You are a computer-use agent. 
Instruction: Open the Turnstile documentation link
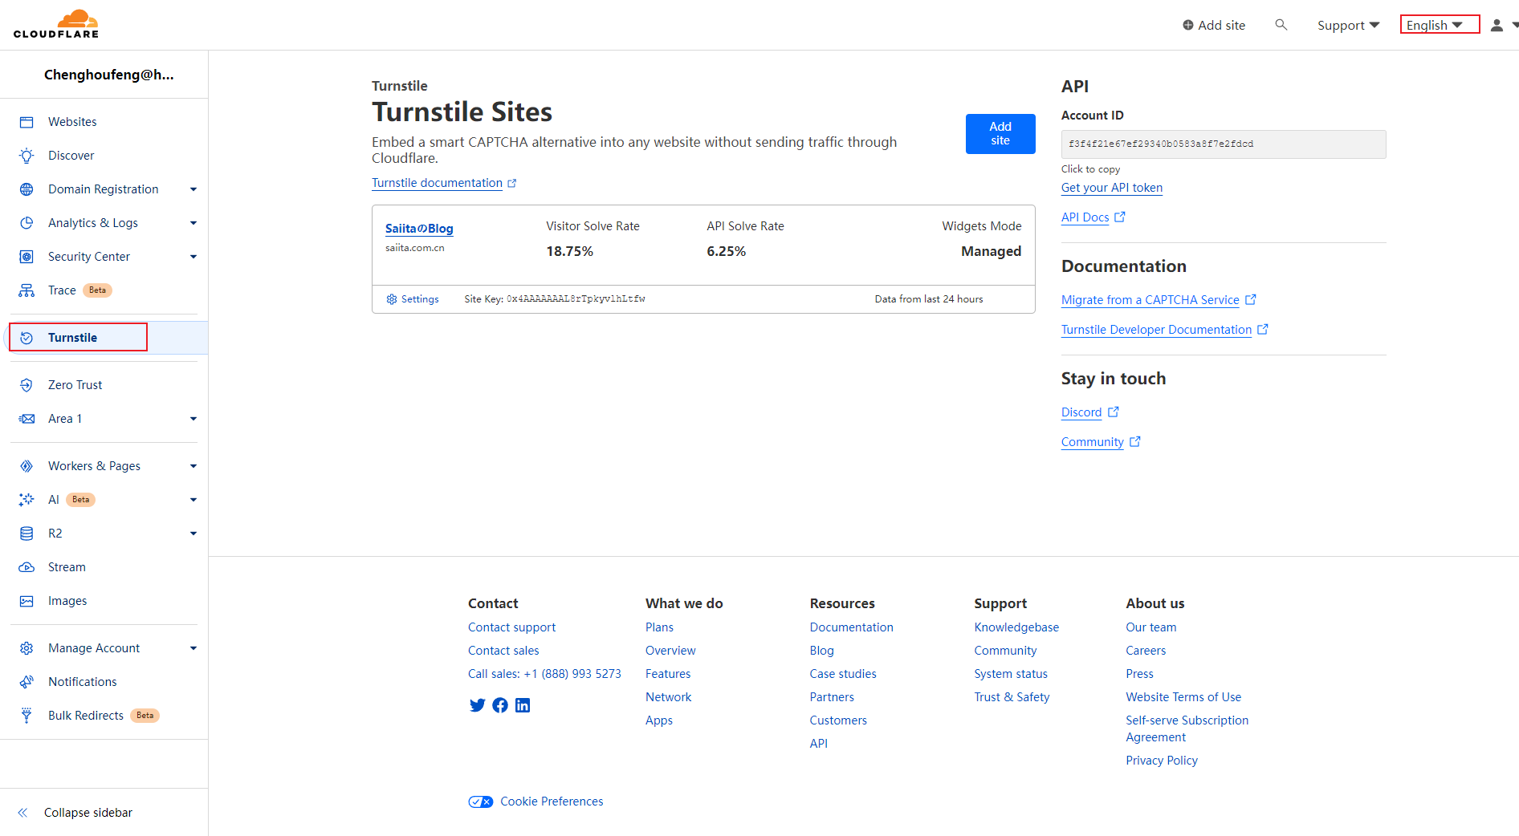[x=437, y=183]
